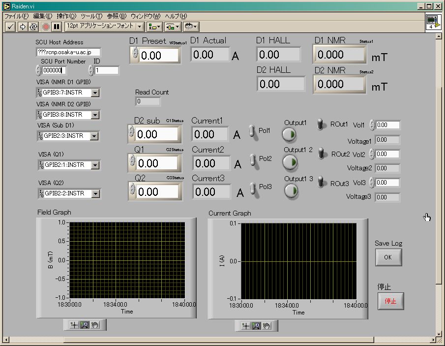Click the Run Continuously toolbar icon

click(x=33, y=26)
